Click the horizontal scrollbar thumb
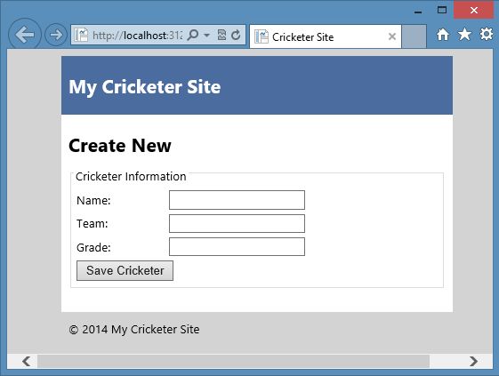 (x=233, y=362)
